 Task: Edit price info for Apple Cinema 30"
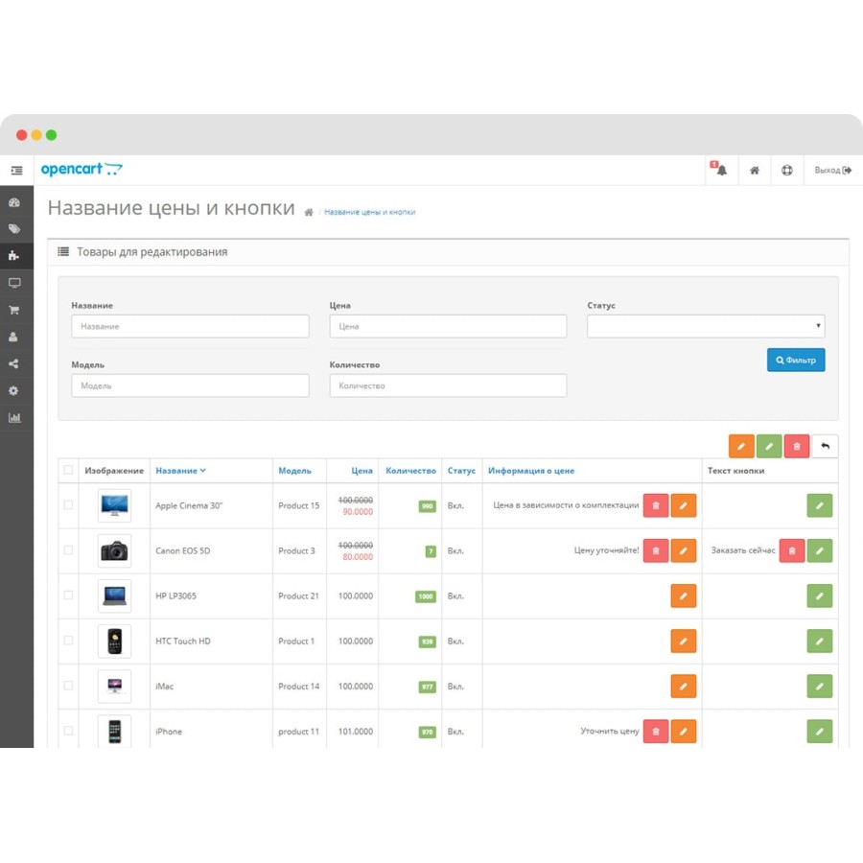(x=683, y=505)
